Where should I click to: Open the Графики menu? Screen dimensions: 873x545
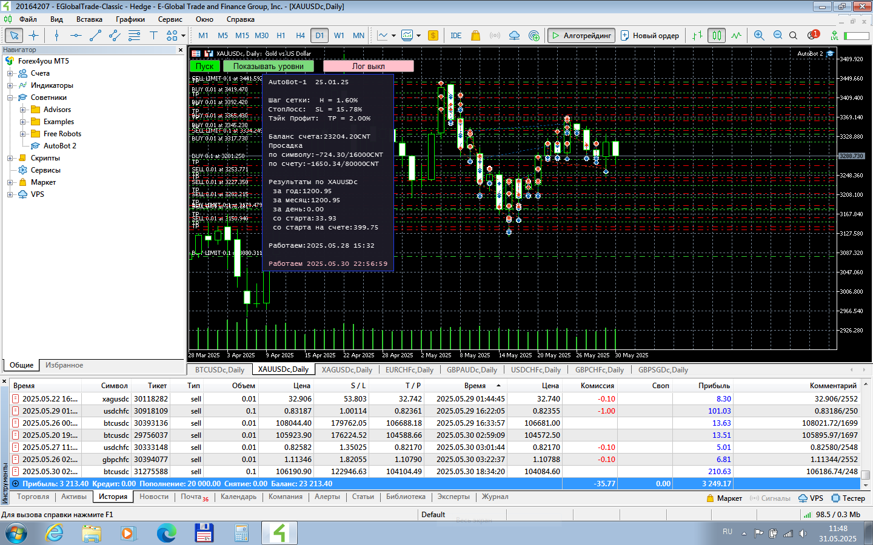pos(130,19)
